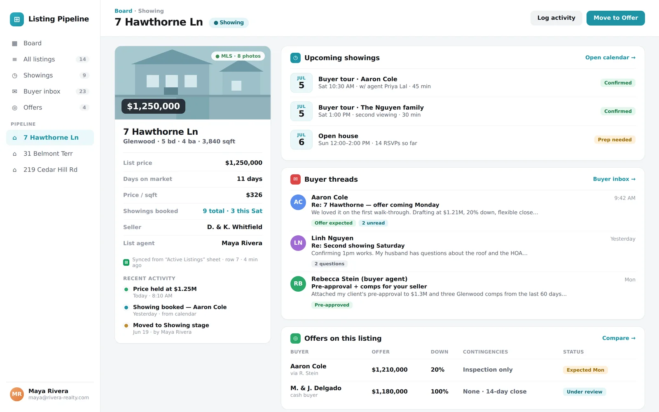Screen dimensions: 659x412
Task: Click the MLS · 8 photos badge
Action: (238, 56)
